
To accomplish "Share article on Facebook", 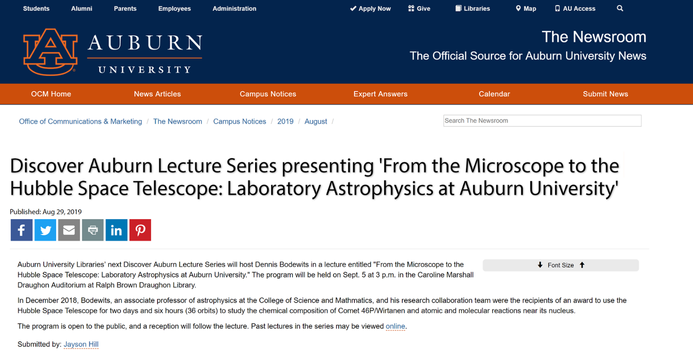I will pos(22,230).
